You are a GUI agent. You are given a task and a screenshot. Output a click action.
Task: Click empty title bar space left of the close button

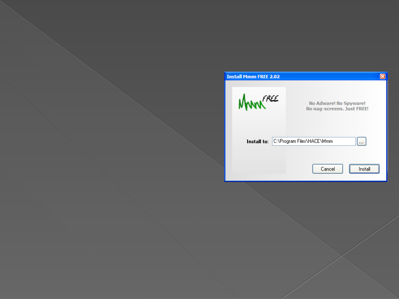(x=332, y=76)
